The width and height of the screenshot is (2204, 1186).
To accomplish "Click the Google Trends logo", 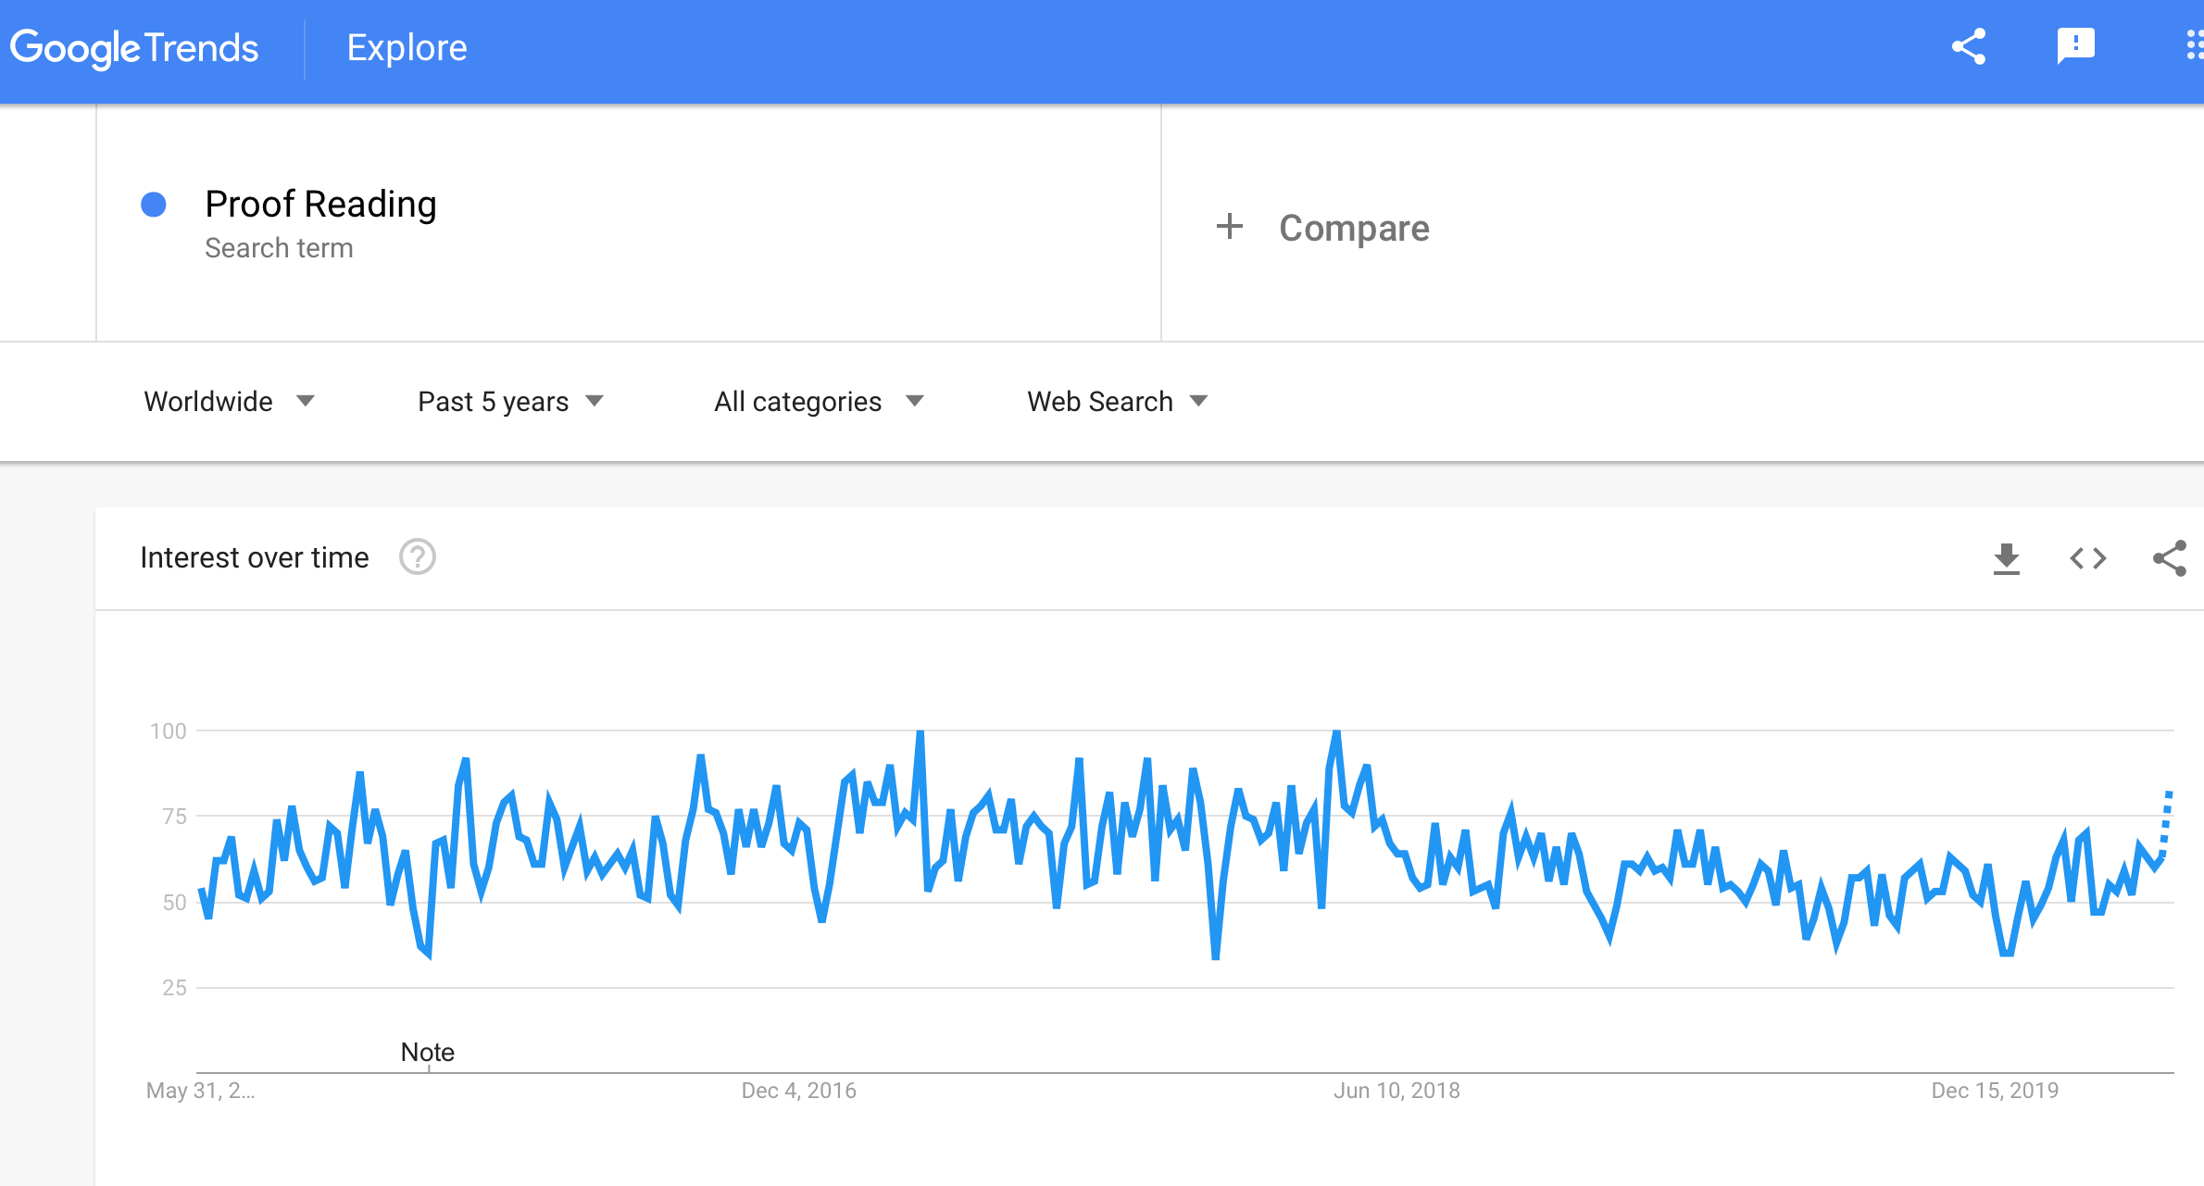I will (x=134, y=48).
